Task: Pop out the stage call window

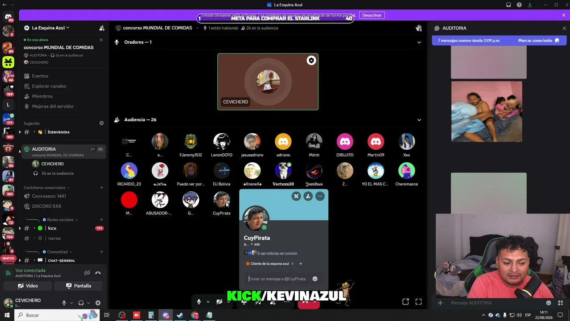Action: coord(406,302)
